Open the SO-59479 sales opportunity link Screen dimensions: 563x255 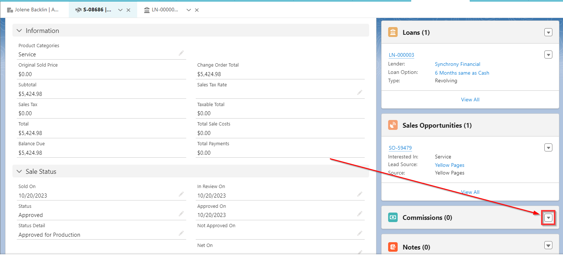click(400, 148)
